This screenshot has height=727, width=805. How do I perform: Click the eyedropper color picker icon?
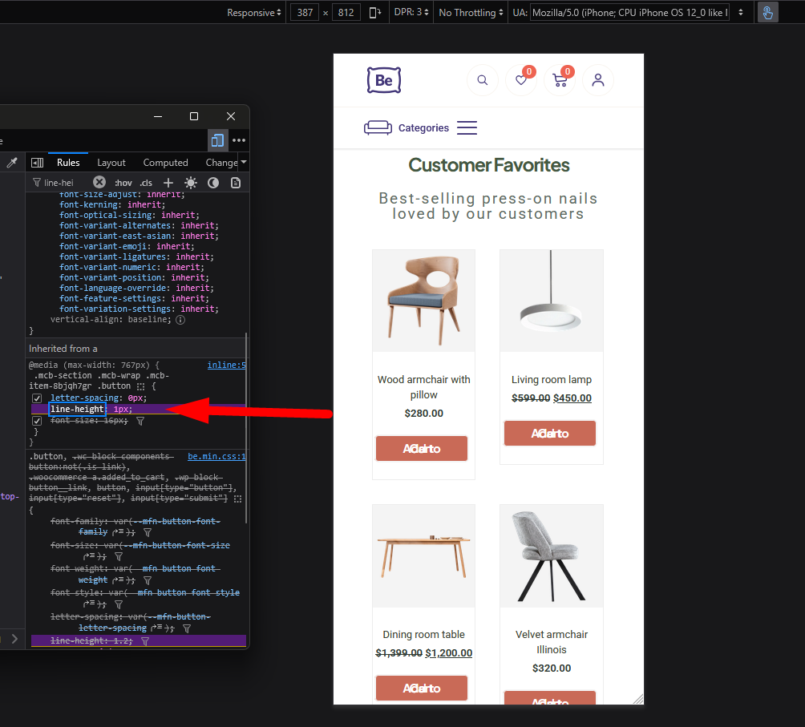(x=12, y=163)
